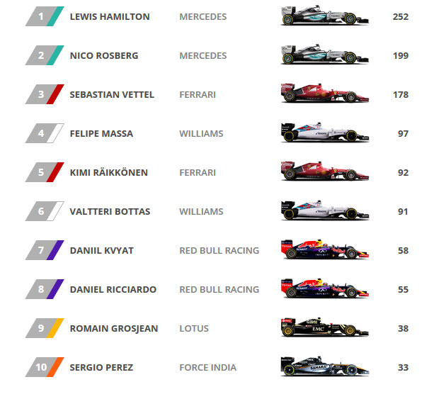Click Lewis Hamilton's Mercedes car image
The height and width of the screenshot is (399, 429).
coord(325,16)
